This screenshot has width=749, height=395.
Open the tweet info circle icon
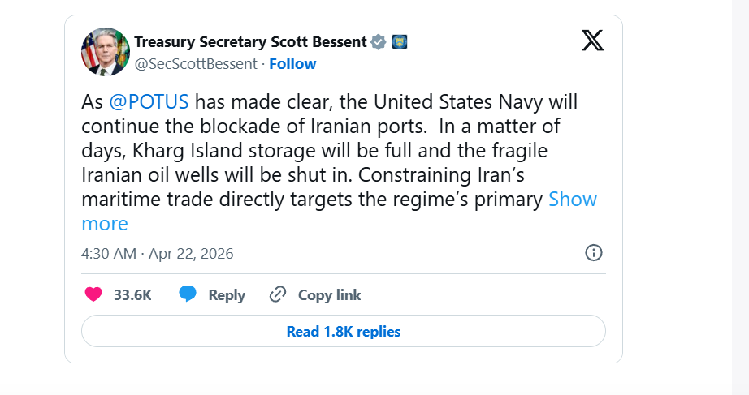(594, 253)
